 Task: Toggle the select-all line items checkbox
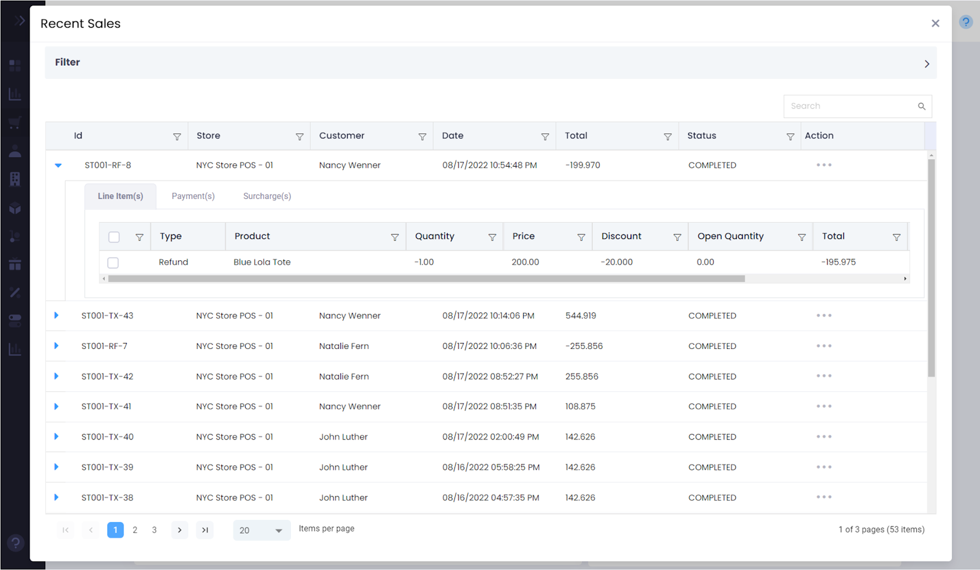pyautogui.click(x=114, y=237)
